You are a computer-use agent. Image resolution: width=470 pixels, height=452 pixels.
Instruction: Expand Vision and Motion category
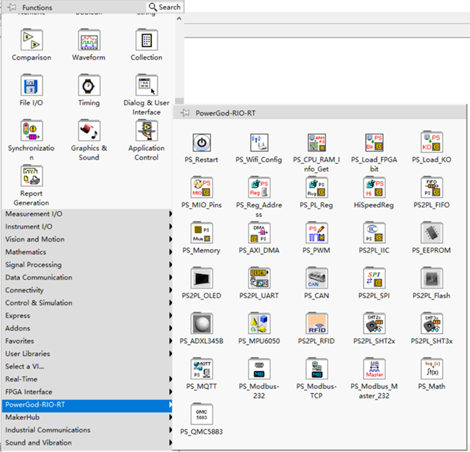(x=87, y=239)
